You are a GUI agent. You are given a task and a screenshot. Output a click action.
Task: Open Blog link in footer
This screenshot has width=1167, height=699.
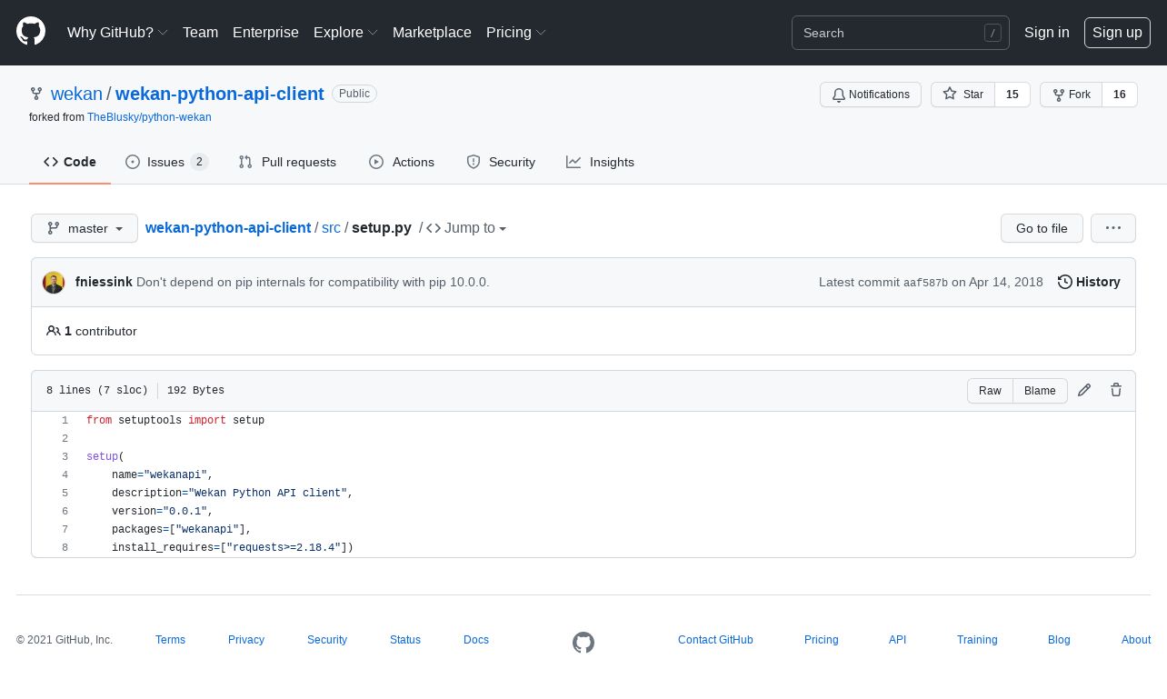click(1059, 640)
